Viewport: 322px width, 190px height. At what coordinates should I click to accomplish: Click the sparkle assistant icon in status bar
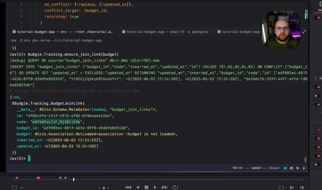tap(298, 168)
